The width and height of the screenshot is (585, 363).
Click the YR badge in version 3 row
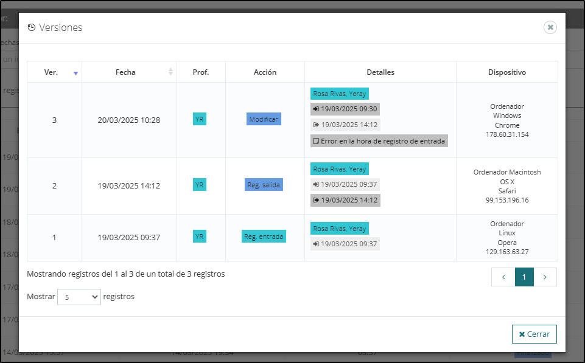[x=200, y=119]
